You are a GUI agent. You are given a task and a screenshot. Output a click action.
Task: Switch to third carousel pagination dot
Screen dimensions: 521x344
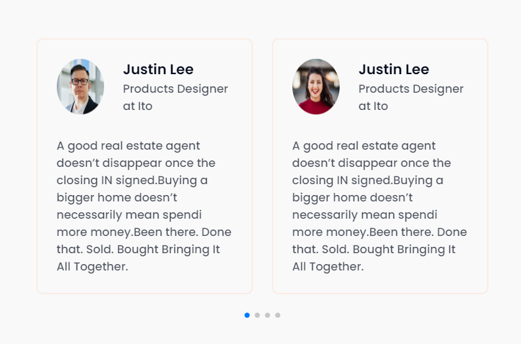[268, 315]
